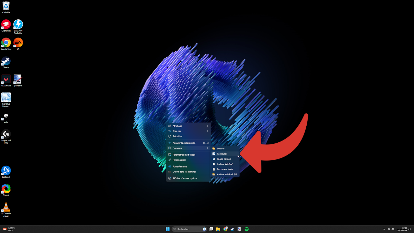Viewport: 414px width, 233px height.
Task: Select the Client Riot desktop shortcut
Action: coord(6,25)
